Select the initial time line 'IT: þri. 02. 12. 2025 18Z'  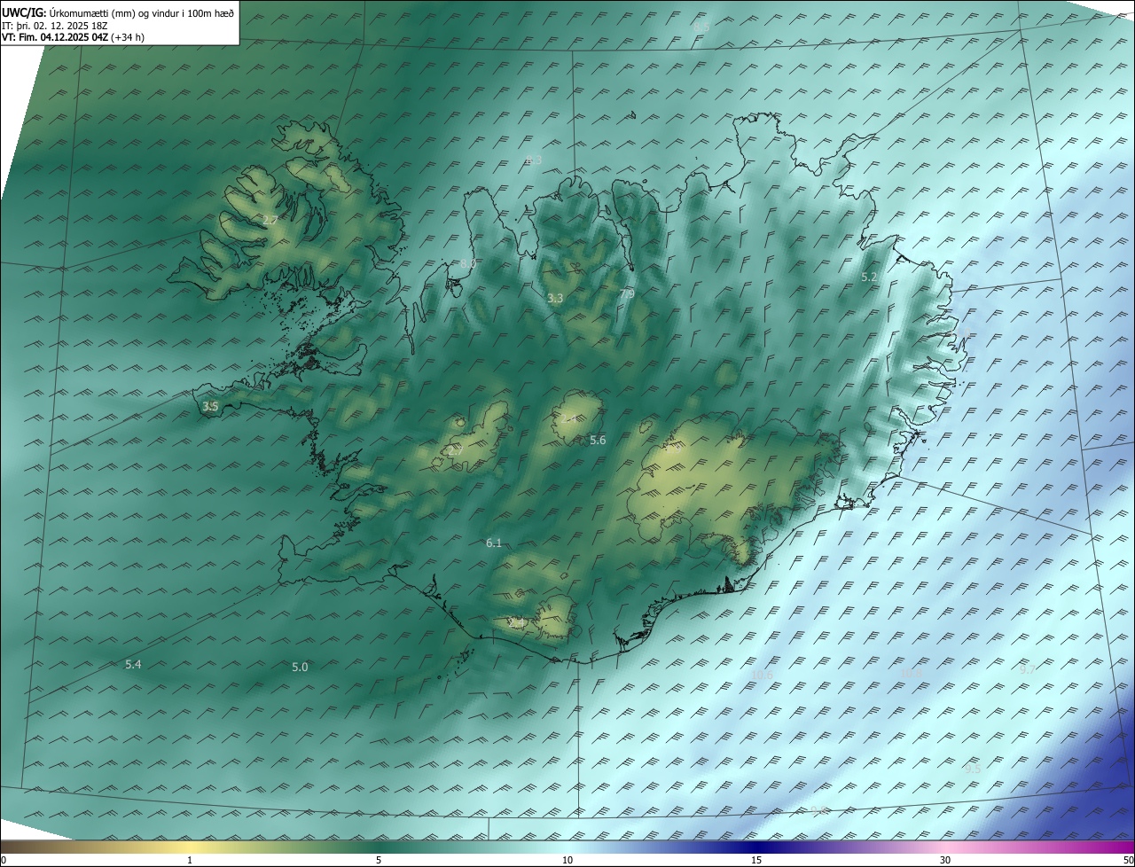point(55,25)
